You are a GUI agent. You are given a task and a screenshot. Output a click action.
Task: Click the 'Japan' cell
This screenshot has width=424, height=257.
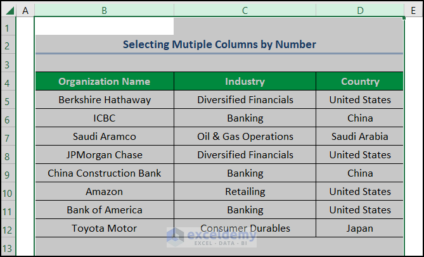pos(359,229)
